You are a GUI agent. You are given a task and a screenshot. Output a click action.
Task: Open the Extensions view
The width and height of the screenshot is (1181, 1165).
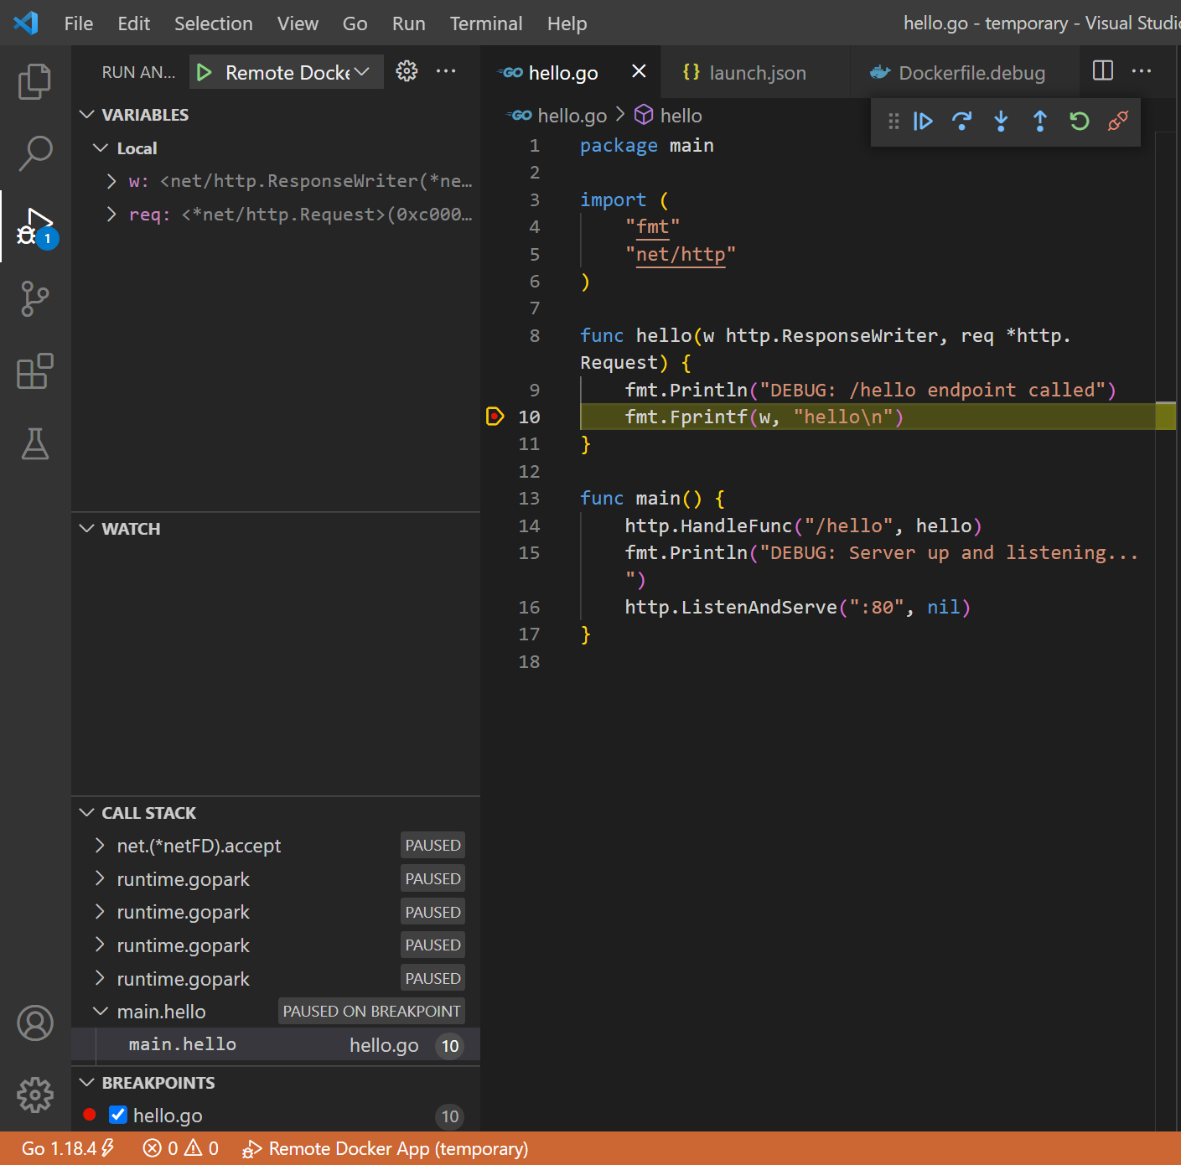(35, 371)
